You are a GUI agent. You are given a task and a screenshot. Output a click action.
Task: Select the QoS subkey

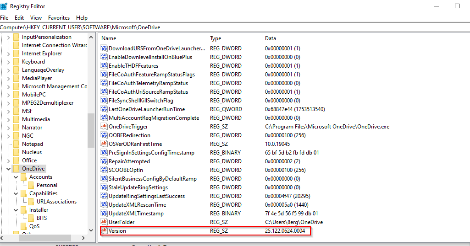tap(34, 226)
